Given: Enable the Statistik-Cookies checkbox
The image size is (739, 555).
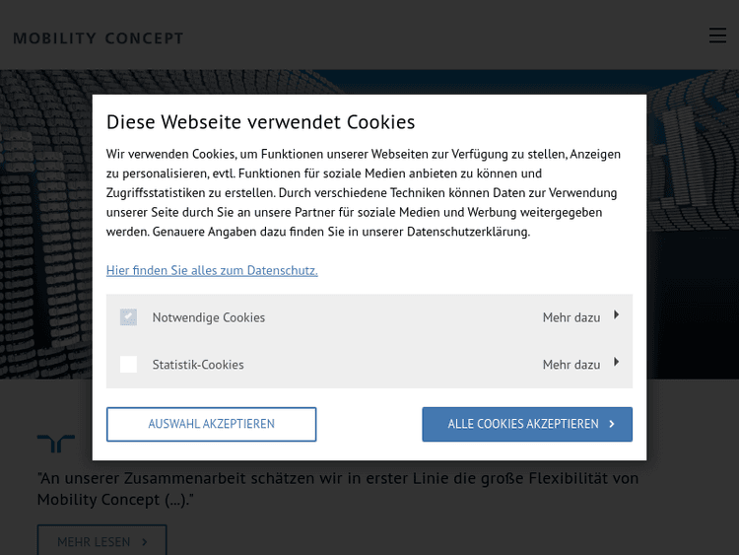Looking at the screenshot, I should (128, 365).
